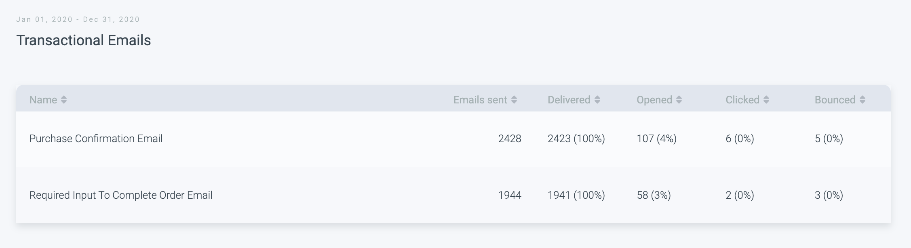911x248 pixels.
Task: Click the 2428 emails sent value
Action: [510, 139]
